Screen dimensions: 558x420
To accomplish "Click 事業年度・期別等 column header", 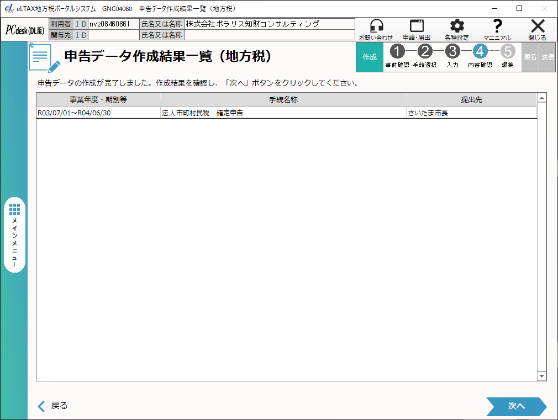I will (x=98, y=99).
